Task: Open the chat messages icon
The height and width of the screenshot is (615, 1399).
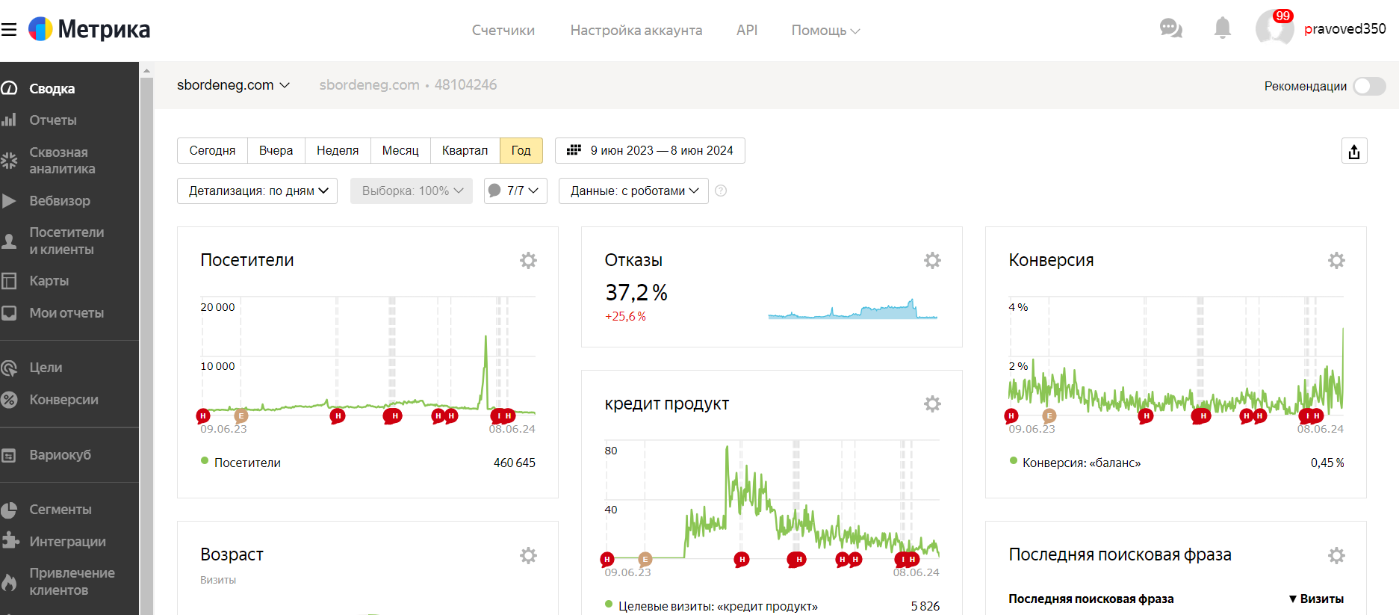Action: (1170, 28)
